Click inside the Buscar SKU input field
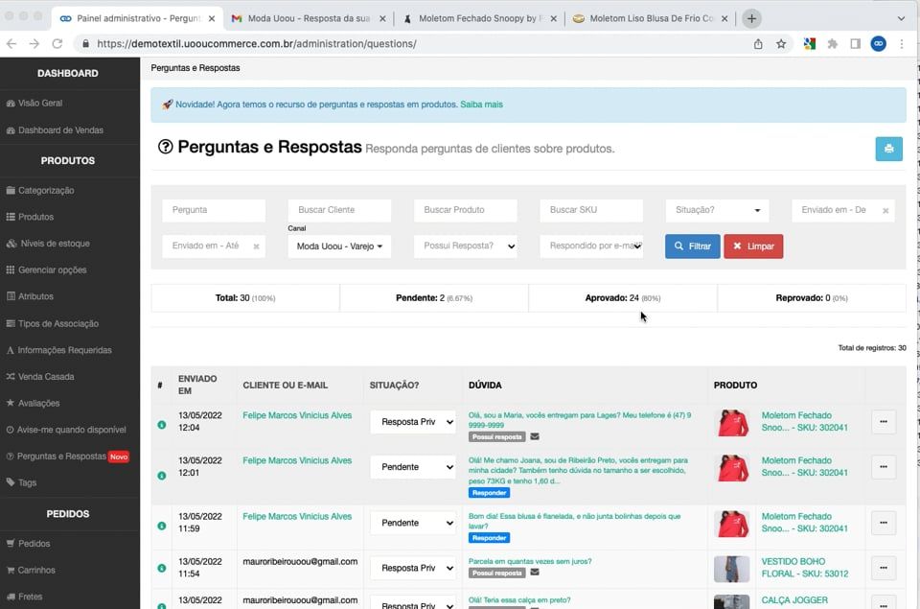This screenshot has height=609, width=920. [591, 209]
